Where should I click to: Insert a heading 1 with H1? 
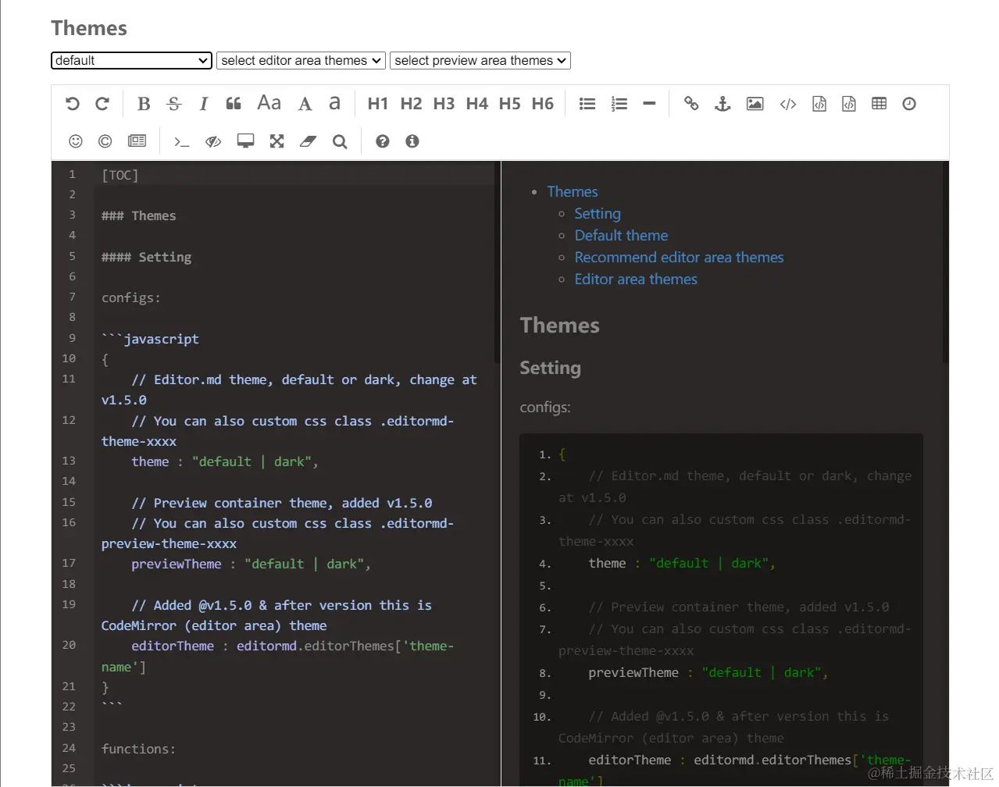[378, 104]
